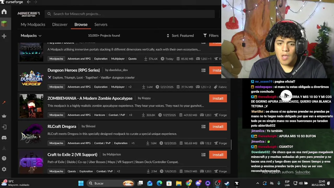Open the view icon for Craft to Exile 2
This screenshot has width=334, height=188.
[204, 155]
